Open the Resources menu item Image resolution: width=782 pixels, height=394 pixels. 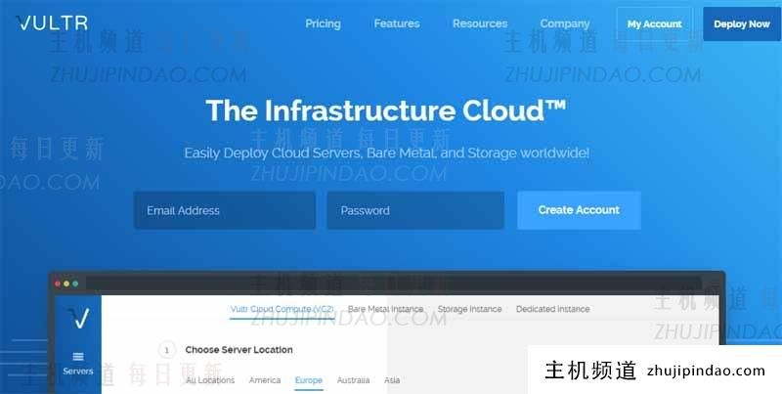pos(480,23)
